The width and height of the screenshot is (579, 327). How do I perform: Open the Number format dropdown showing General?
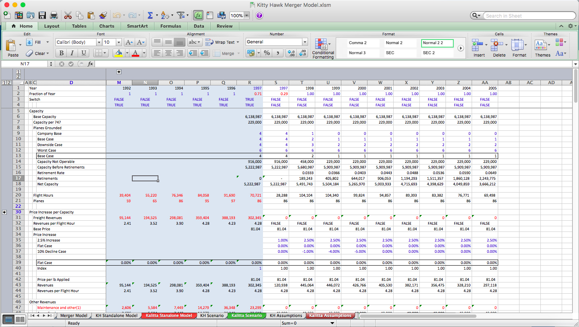pyautogui.click(x=304, y=42)
